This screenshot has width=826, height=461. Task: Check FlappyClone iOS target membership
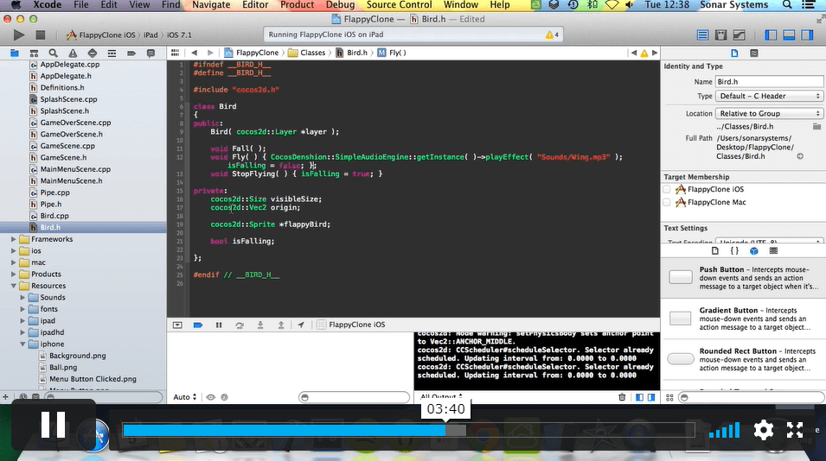pyautogui.click(x=666, y=189)
